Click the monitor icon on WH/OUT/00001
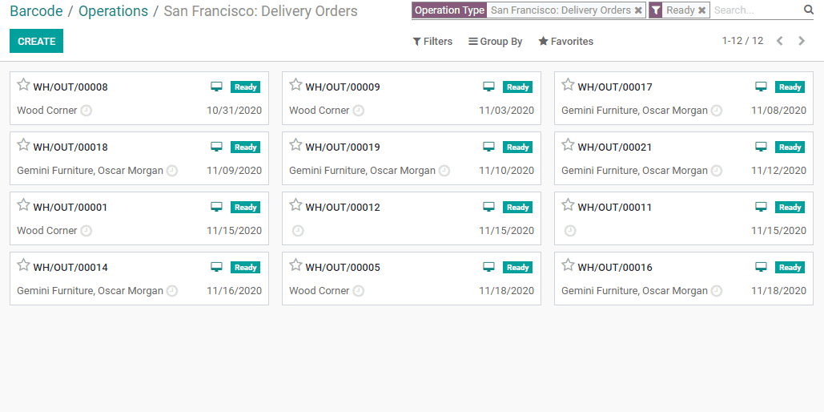Viewport: 824px width, 412px height. [x=216, y=208]
